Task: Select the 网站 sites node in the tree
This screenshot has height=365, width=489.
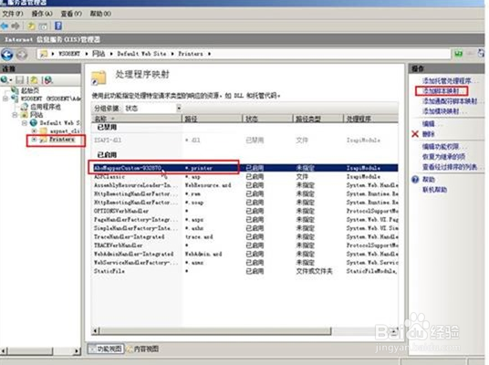Action: tap(36, 114)
